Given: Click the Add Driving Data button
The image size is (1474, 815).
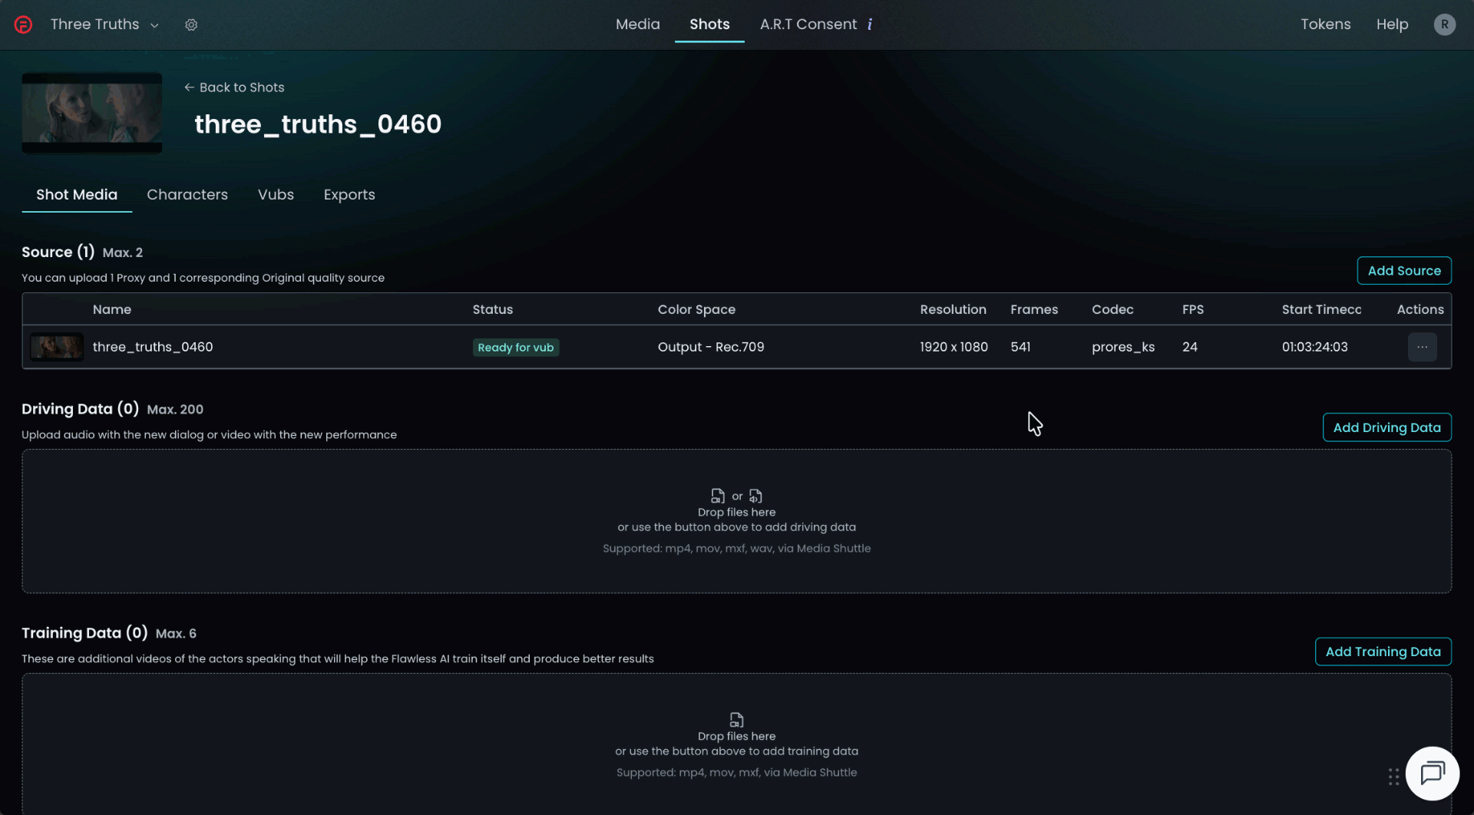Looking at the screenshot, I should (x=1386, y=427).
